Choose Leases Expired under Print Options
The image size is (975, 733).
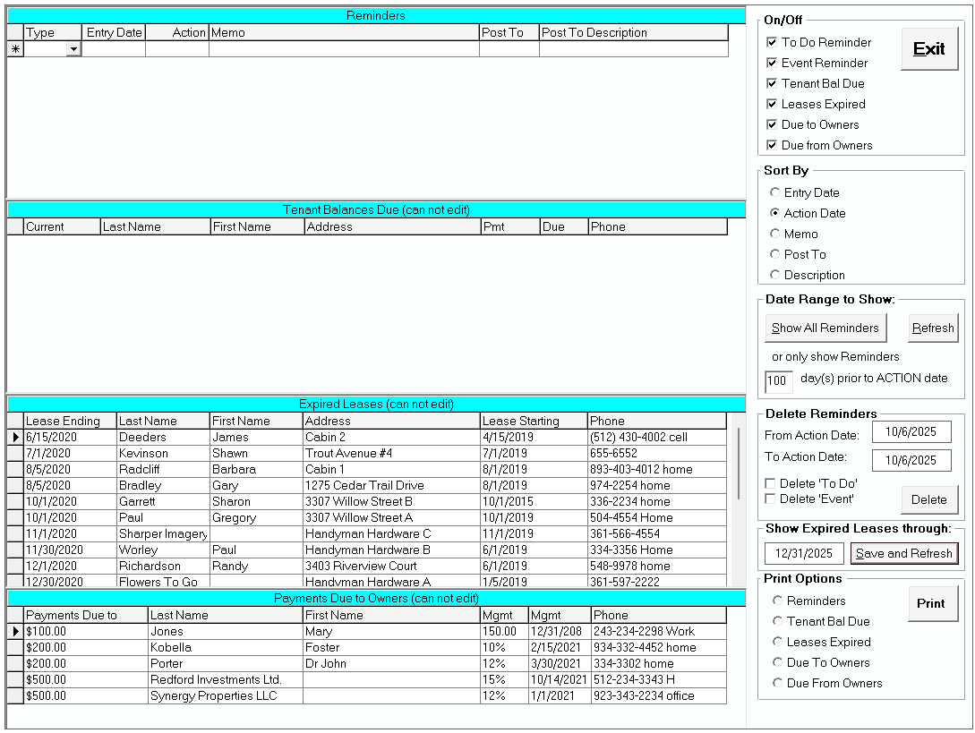point(778,642)
